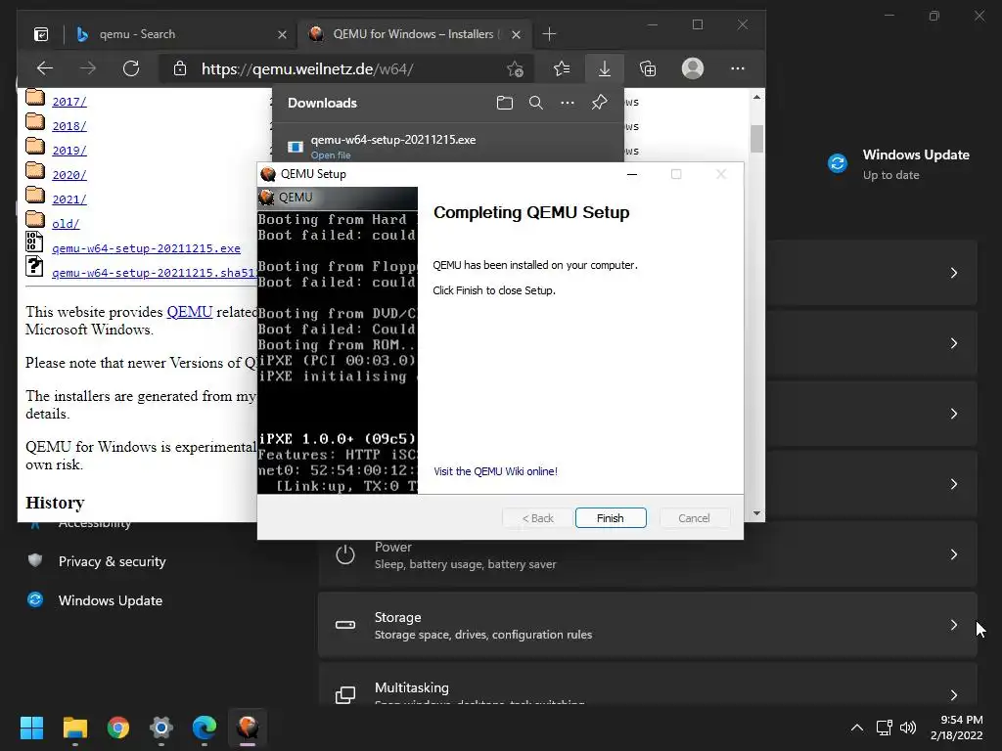Minimize the QEMU Setup window
Image resolution: width=1002 pixels, height=751 pixels.
[632, 174]
